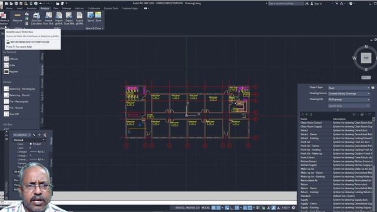The height and width of the screenshot is (212, 377).
Task: Switch to the Insert ribbon tab
Action: pyautogui.click(x=19, y=8)
